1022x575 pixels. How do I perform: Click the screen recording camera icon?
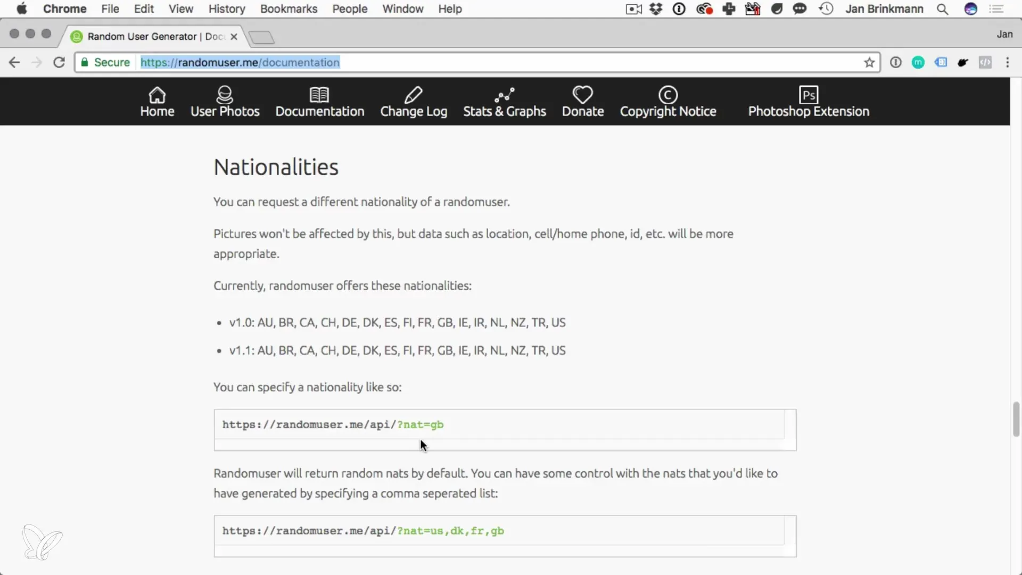633,9
